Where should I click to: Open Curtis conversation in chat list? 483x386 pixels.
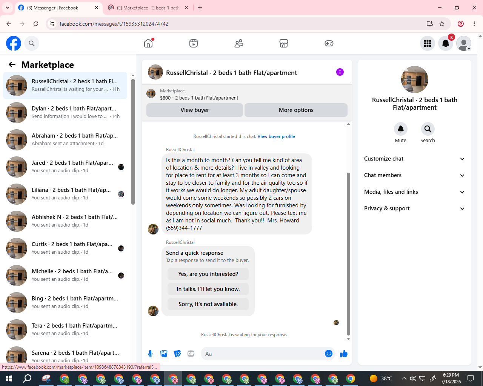pyautogui.click(x=65, y=248)
